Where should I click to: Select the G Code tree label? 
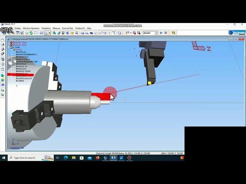click(x=16, y=47)
